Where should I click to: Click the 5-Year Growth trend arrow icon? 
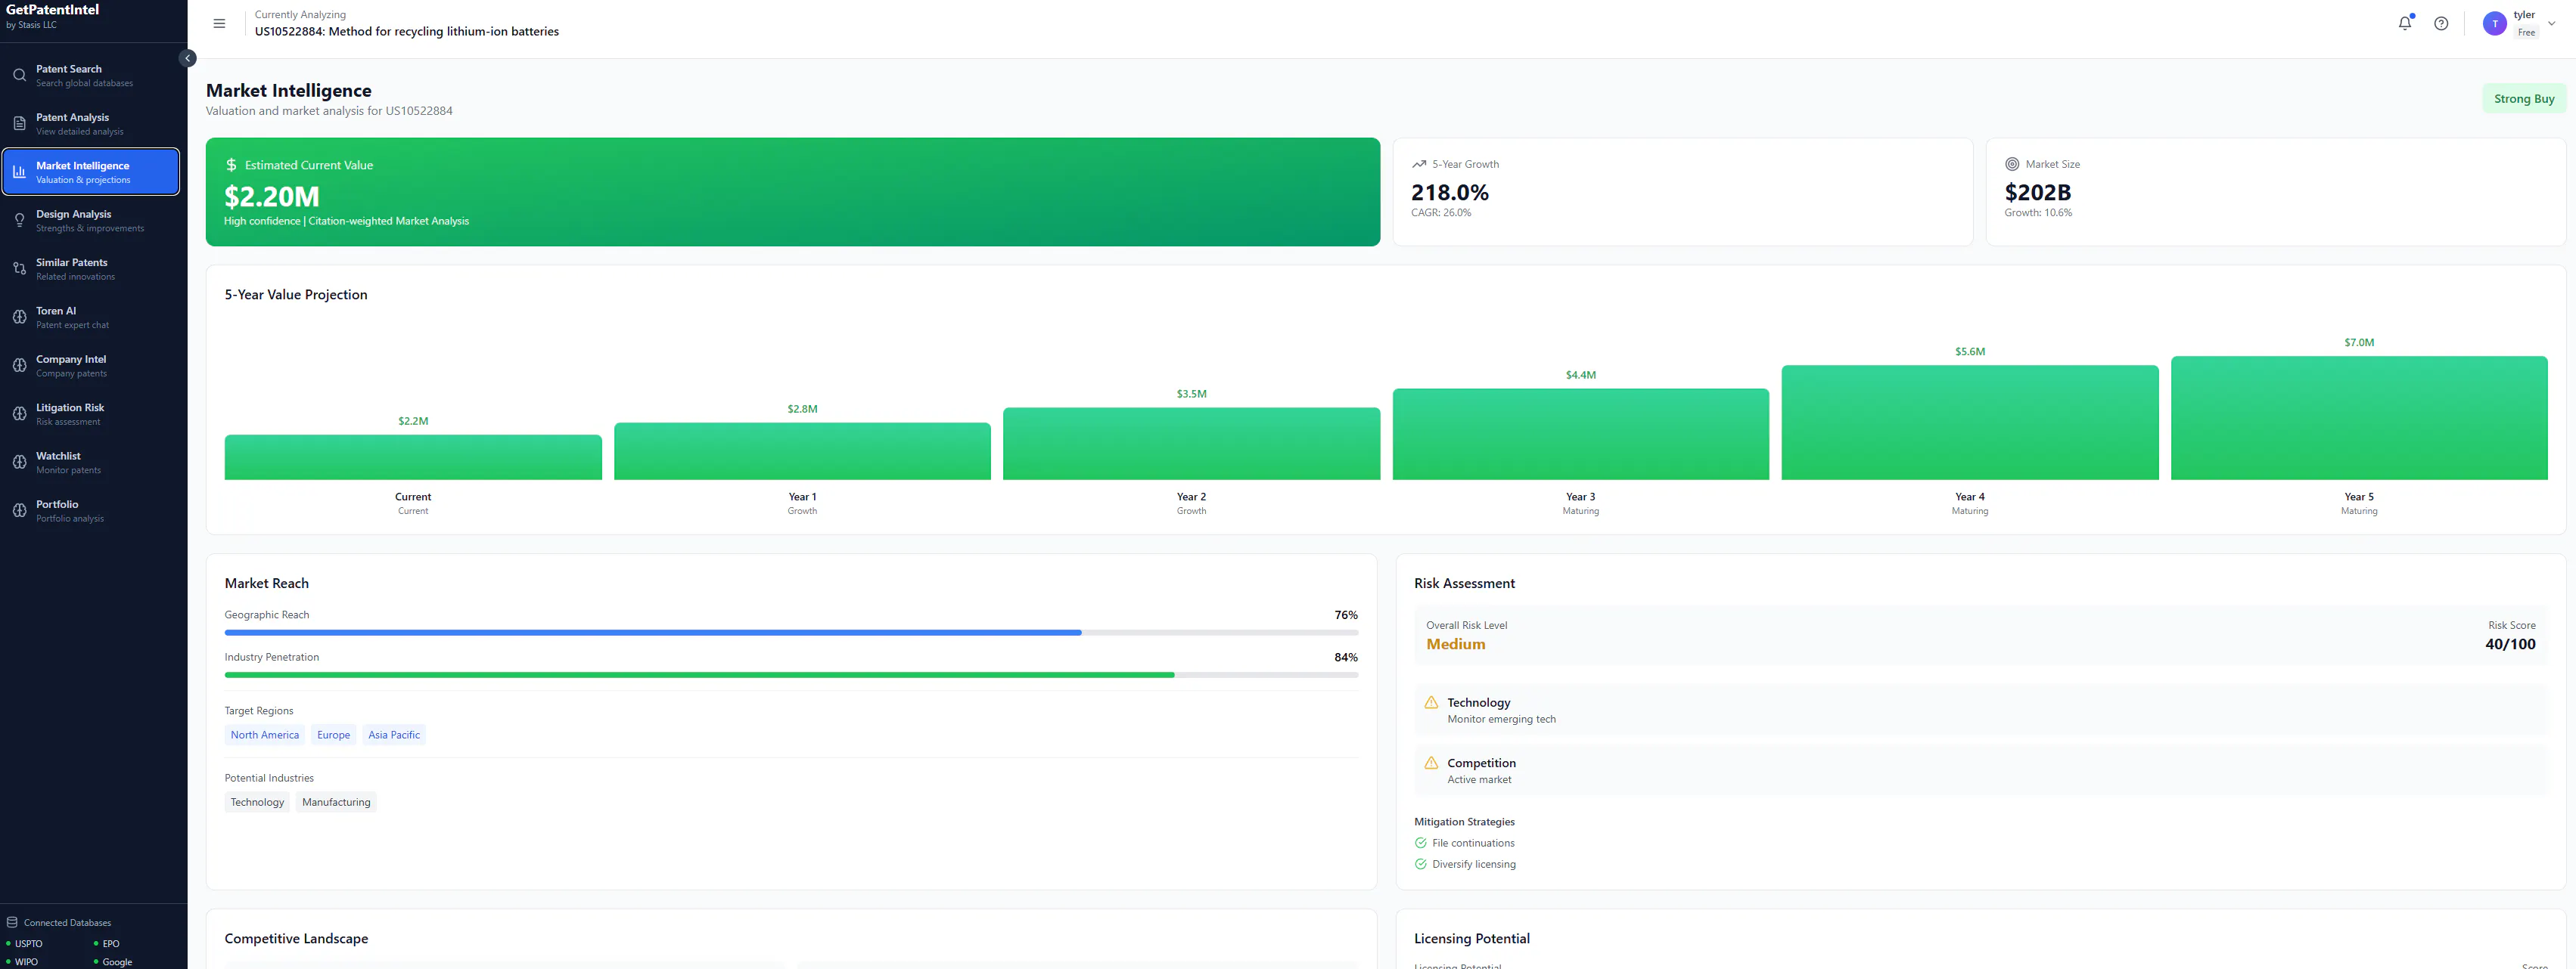pyautogui.click(x=1418, y=164)
